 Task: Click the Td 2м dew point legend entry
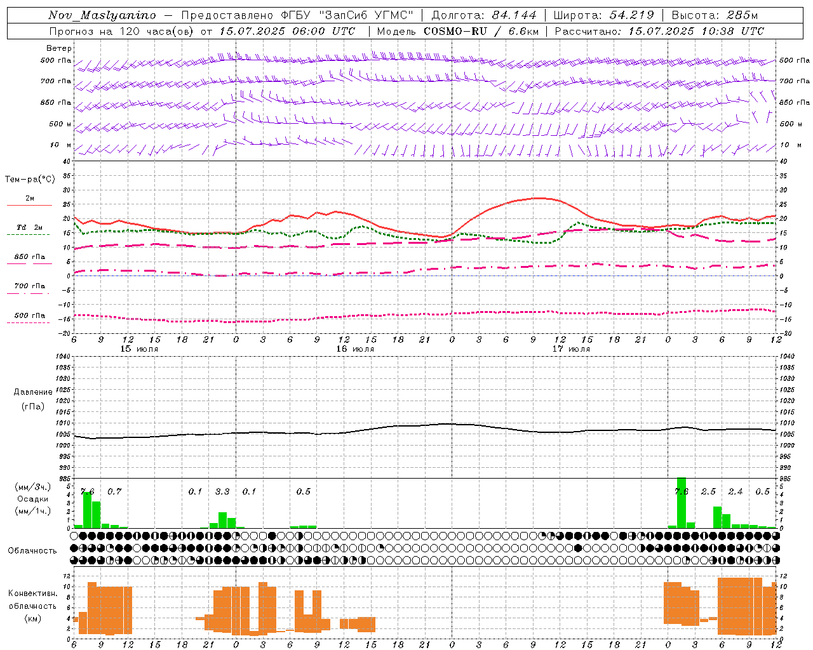point(30,227)
